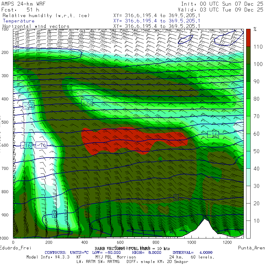Click the "LW: RRTM SW: RRTMG" text
The width and height of the screenshot is (265, 265).
point(98,262)
